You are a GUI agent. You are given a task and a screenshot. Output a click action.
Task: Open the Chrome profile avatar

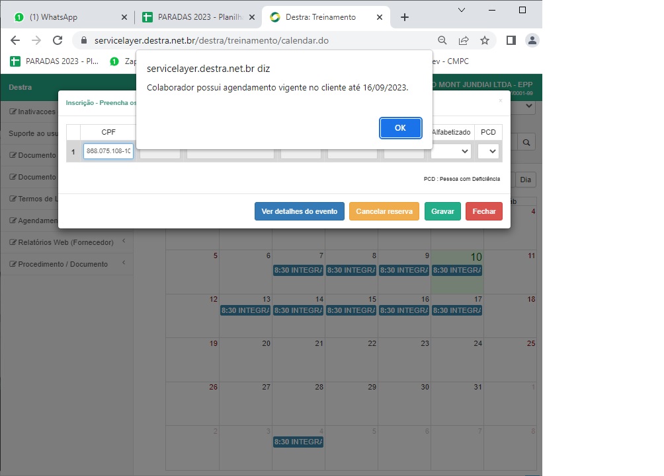[532, 40]
